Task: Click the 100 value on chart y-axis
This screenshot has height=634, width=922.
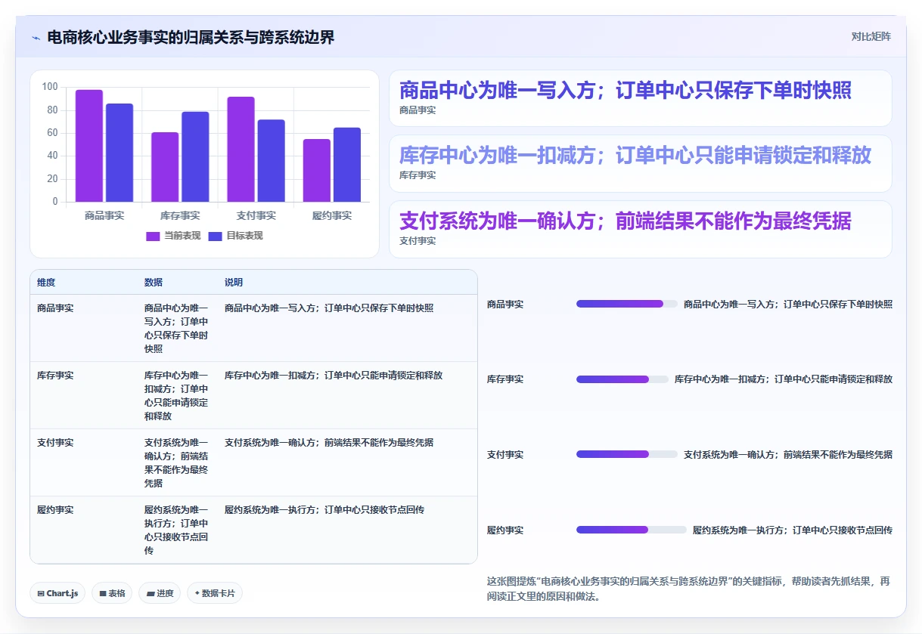Action: pyautogui.click(x=50, y=87)
